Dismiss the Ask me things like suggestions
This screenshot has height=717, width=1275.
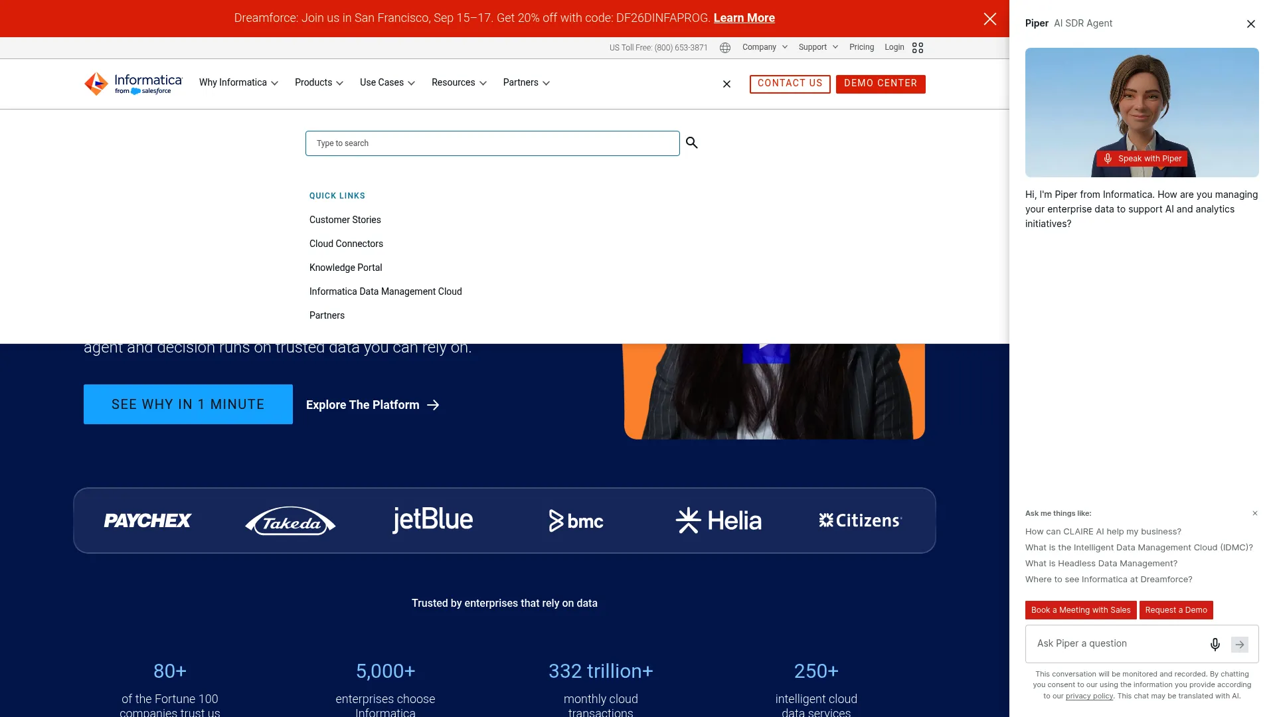pyautogui.click(x=1255, y=513)
